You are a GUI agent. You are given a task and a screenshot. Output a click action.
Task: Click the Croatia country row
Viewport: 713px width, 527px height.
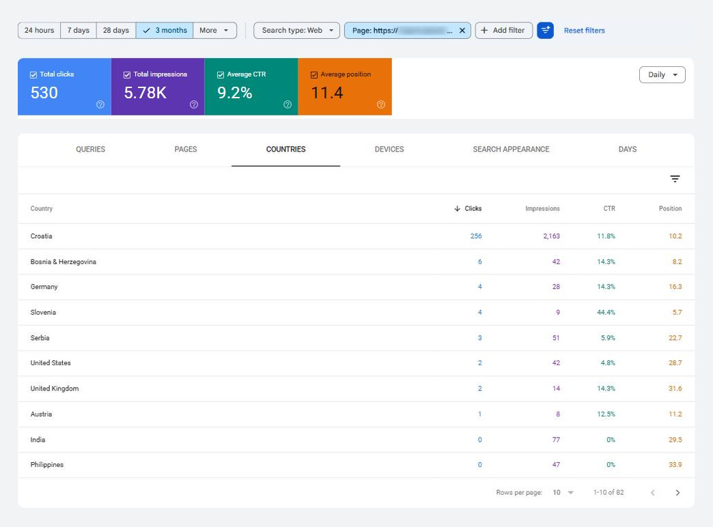356,236
